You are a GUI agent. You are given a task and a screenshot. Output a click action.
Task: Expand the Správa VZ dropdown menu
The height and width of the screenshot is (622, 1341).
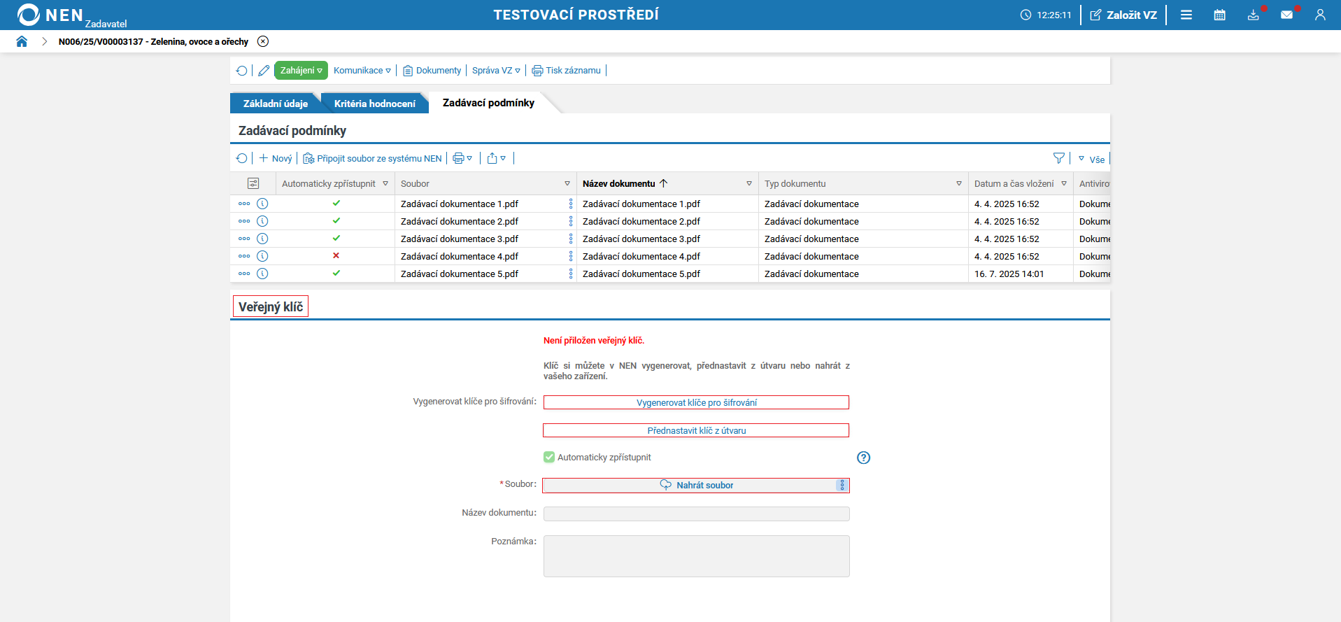click(496, 71)
